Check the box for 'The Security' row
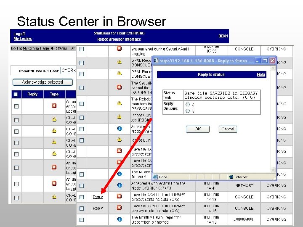 click(82, 88)
